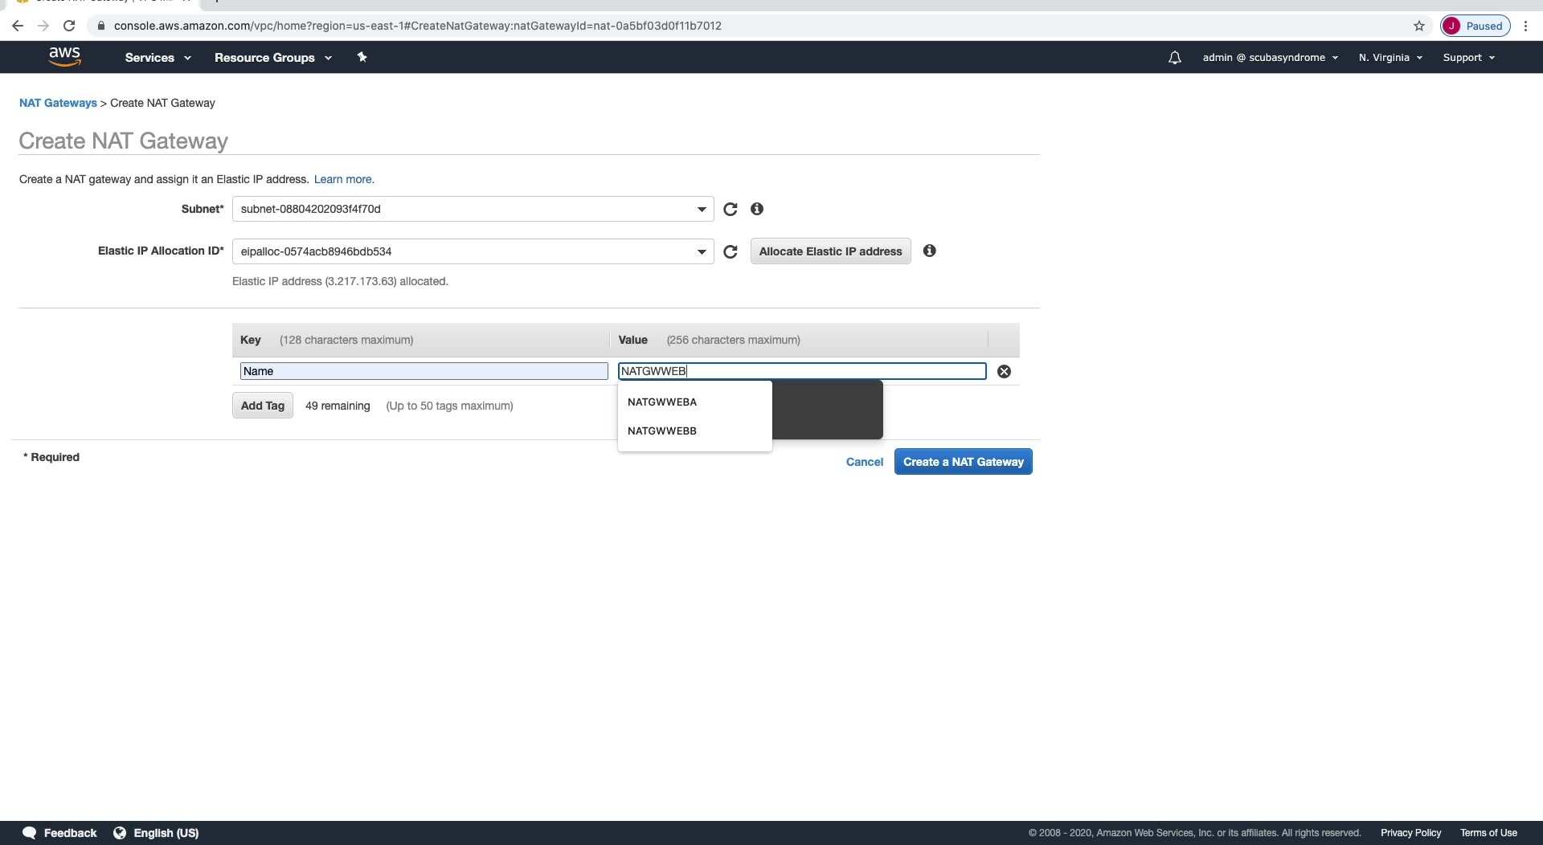Screen dimensions: 1543x845
Task: Click Allocate Elastic IP address button
Action: pos(830,251)
